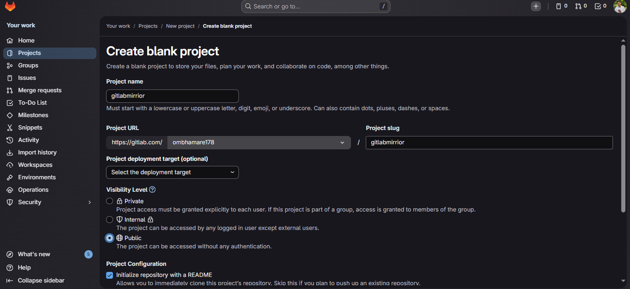Click the Your work breadcrumb link
This screenshot has height=289, width=630.
(118, 26)
